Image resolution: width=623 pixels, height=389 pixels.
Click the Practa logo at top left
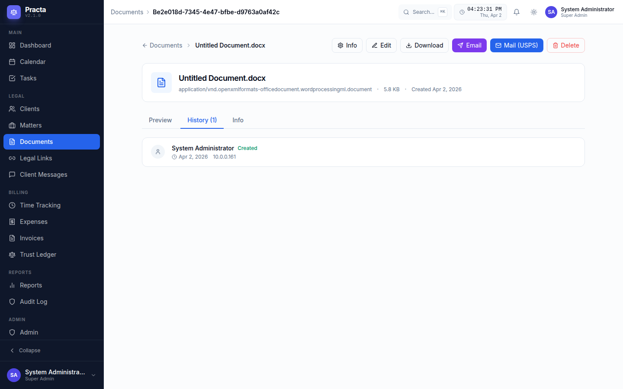coord(14,12)
